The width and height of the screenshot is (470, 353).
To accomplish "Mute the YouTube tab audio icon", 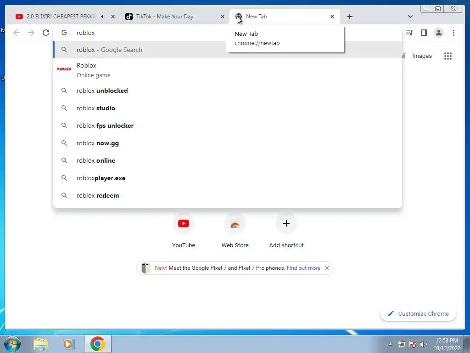I will 103,17.
